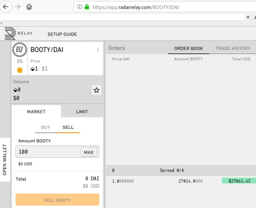Screen dimensions: 256x208
Task: Open the SETUP GUIDE link
Action: coord(62,34)
